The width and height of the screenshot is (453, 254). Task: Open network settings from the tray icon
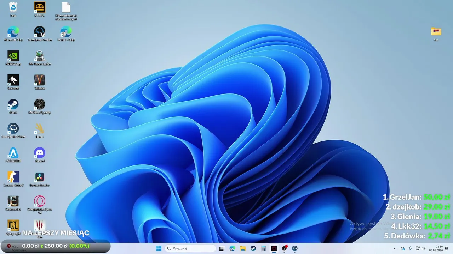[418, 248]
